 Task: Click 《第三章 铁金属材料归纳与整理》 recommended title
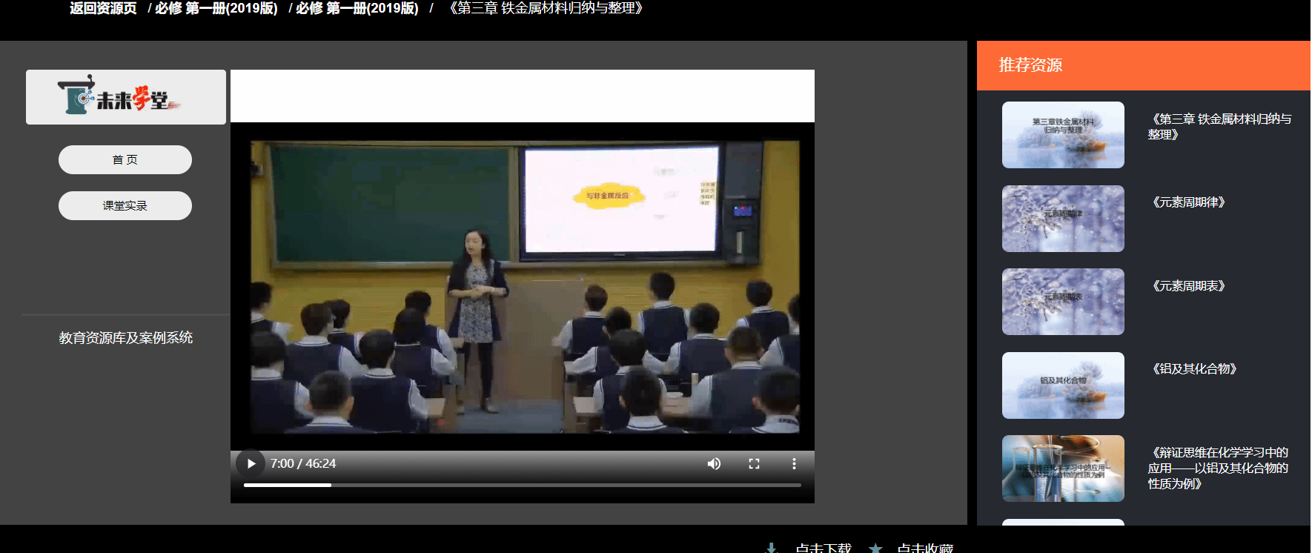[1219, 127]
